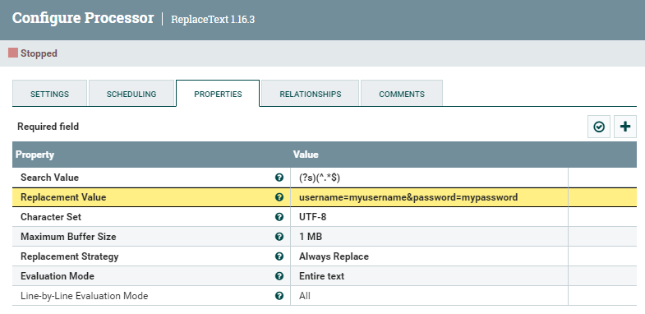Select the Search Value property name
Screen dimensions: 645x314
[50, 178]
